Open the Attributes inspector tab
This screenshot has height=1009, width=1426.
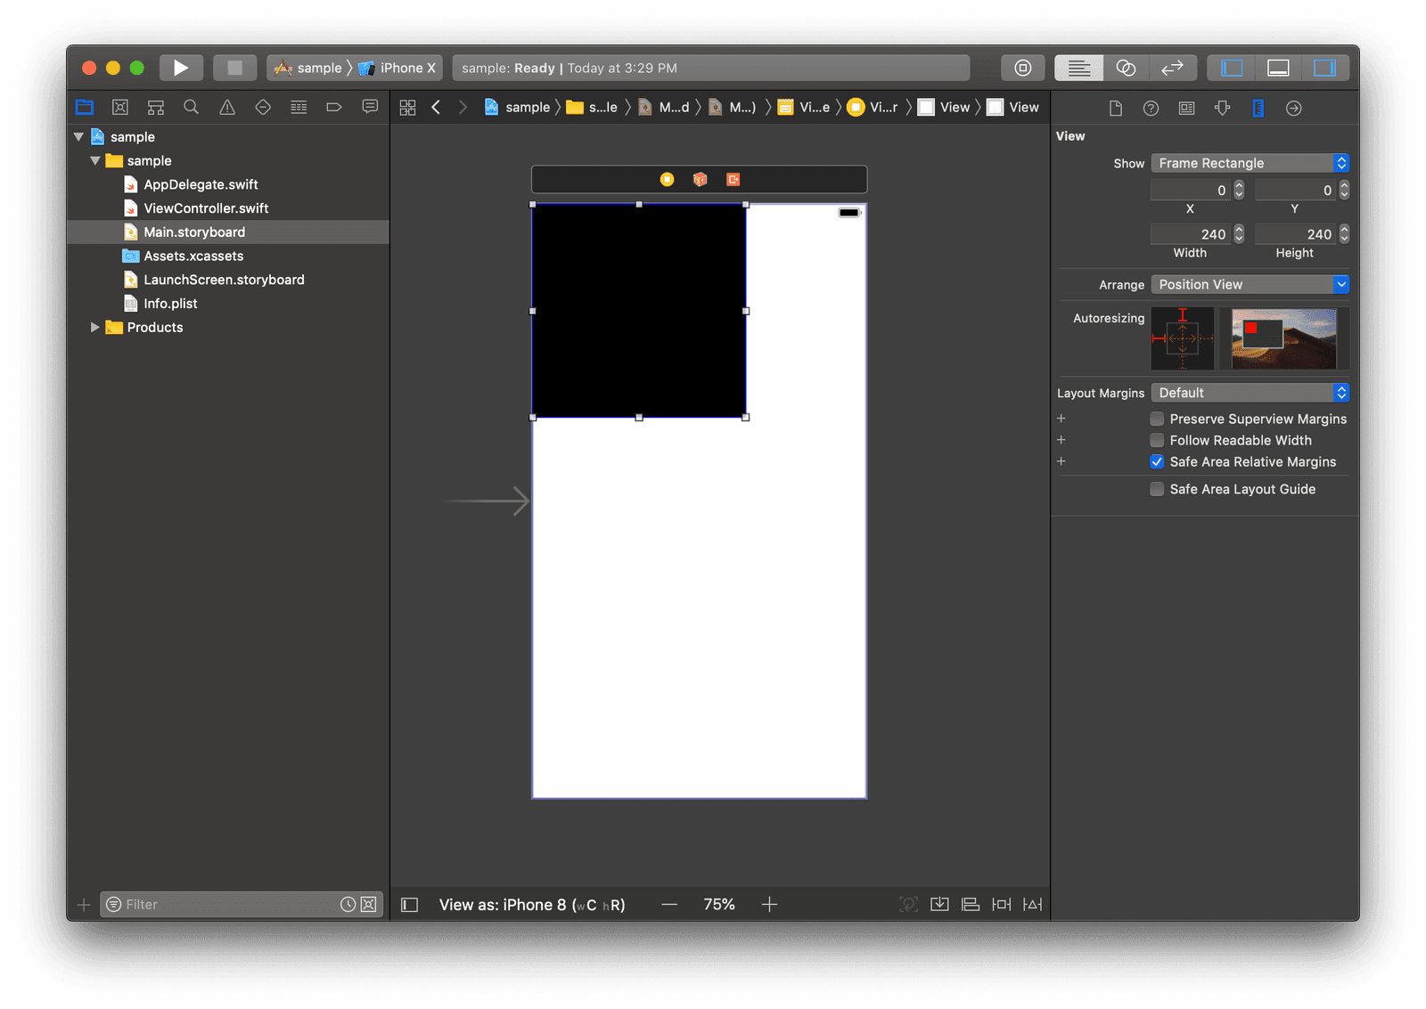coord(1222,108)
